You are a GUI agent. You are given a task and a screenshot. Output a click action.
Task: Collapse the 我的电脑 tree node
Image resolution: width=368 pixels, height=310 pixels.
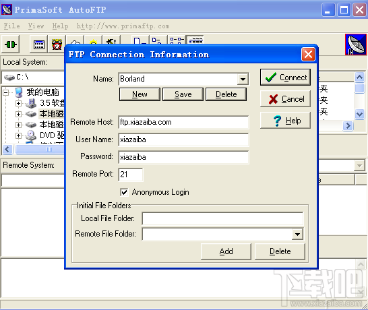6,93
